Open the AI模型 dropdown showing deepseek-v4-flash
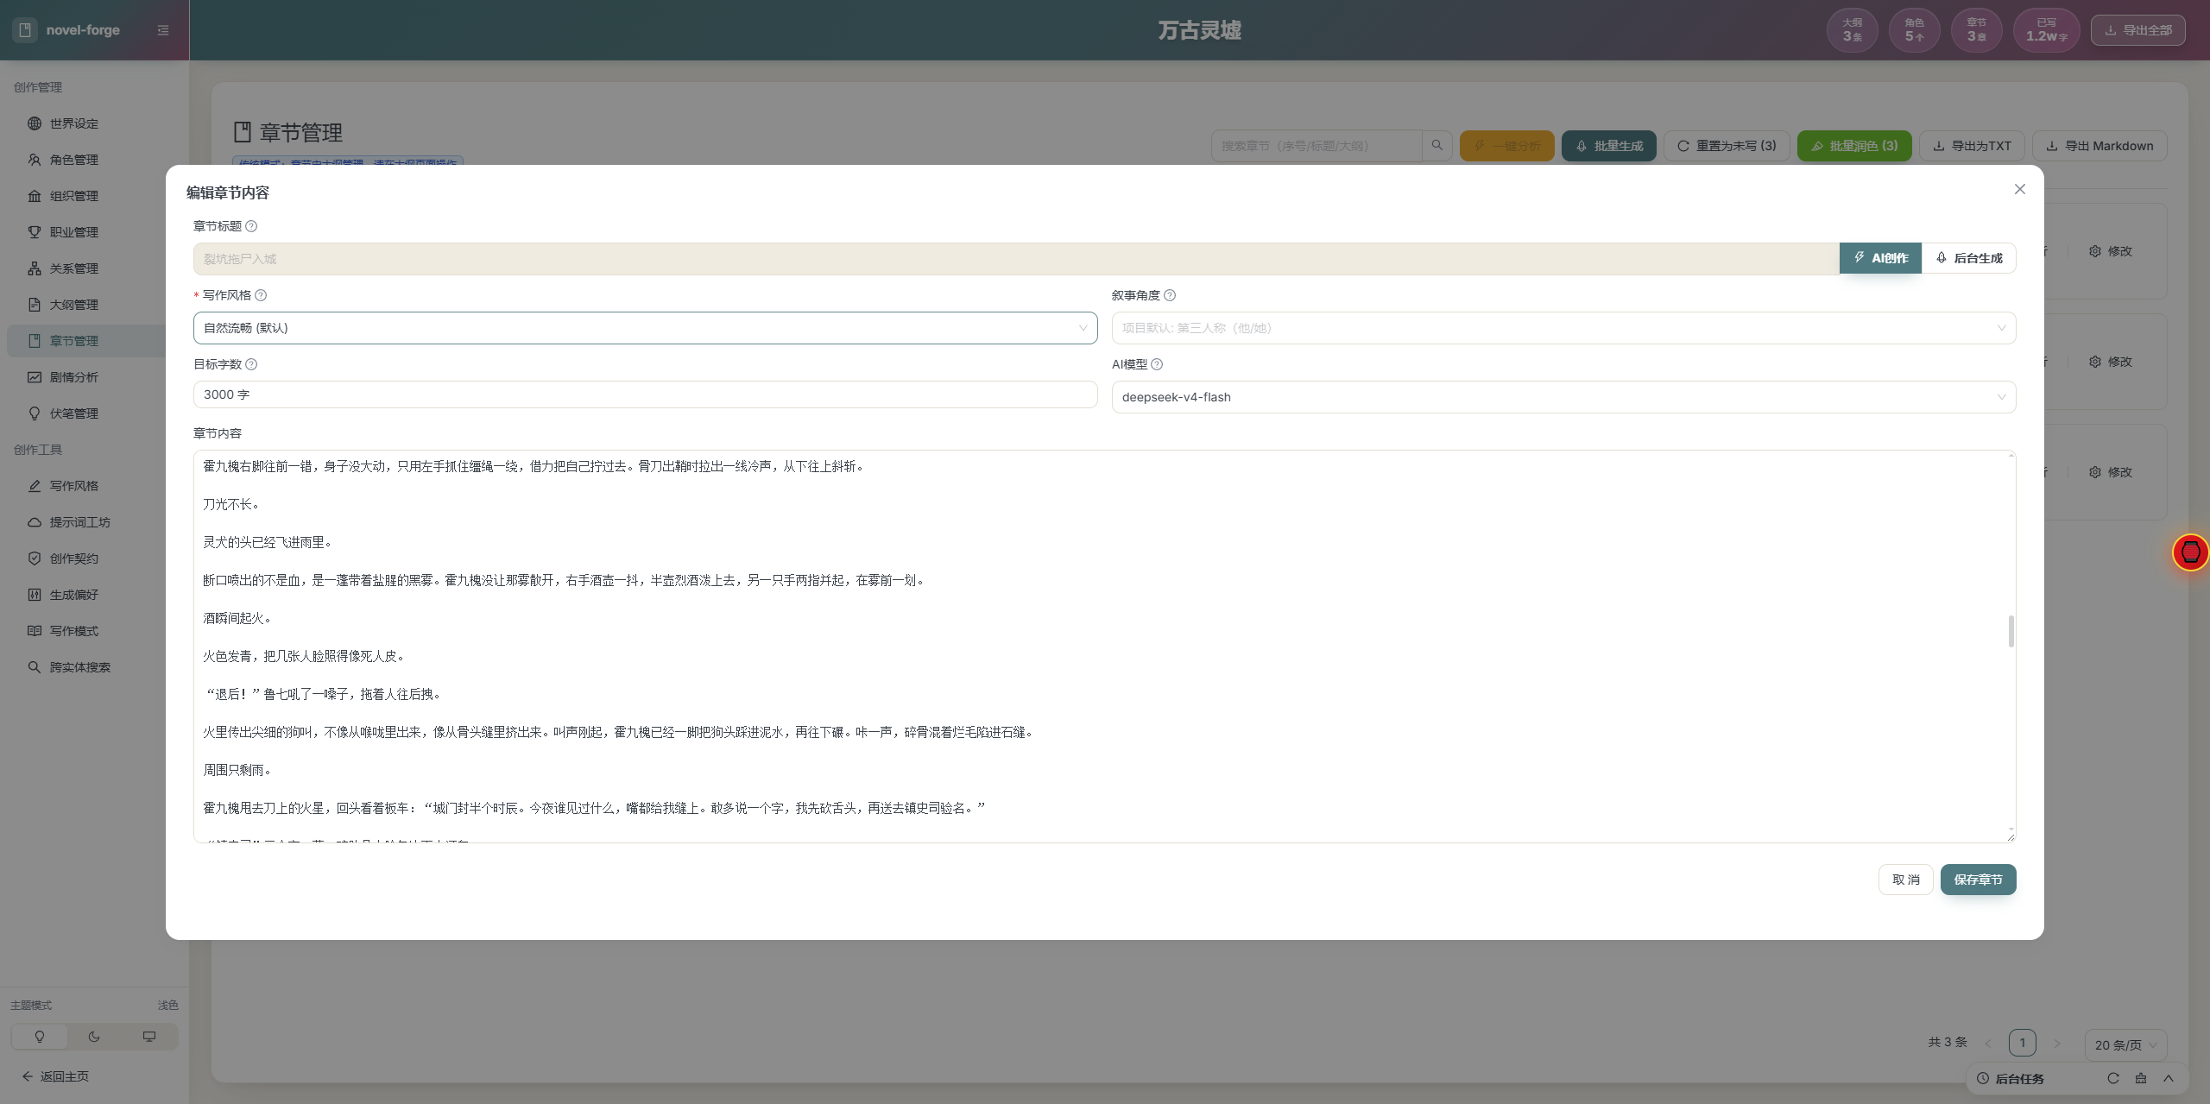Screen dimensions: 2210x1104 coord(1563,397)
